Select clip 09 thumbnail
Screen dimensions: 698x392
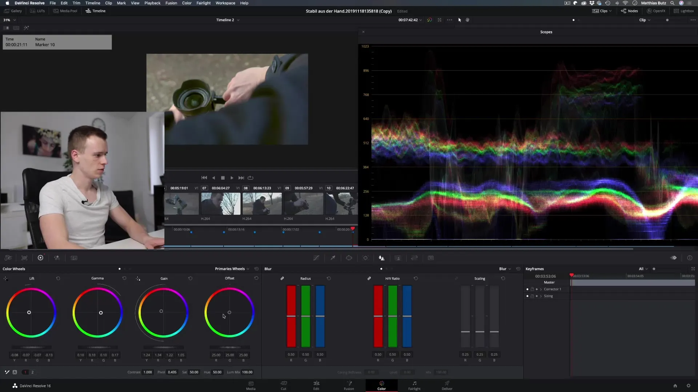(304, 204)
